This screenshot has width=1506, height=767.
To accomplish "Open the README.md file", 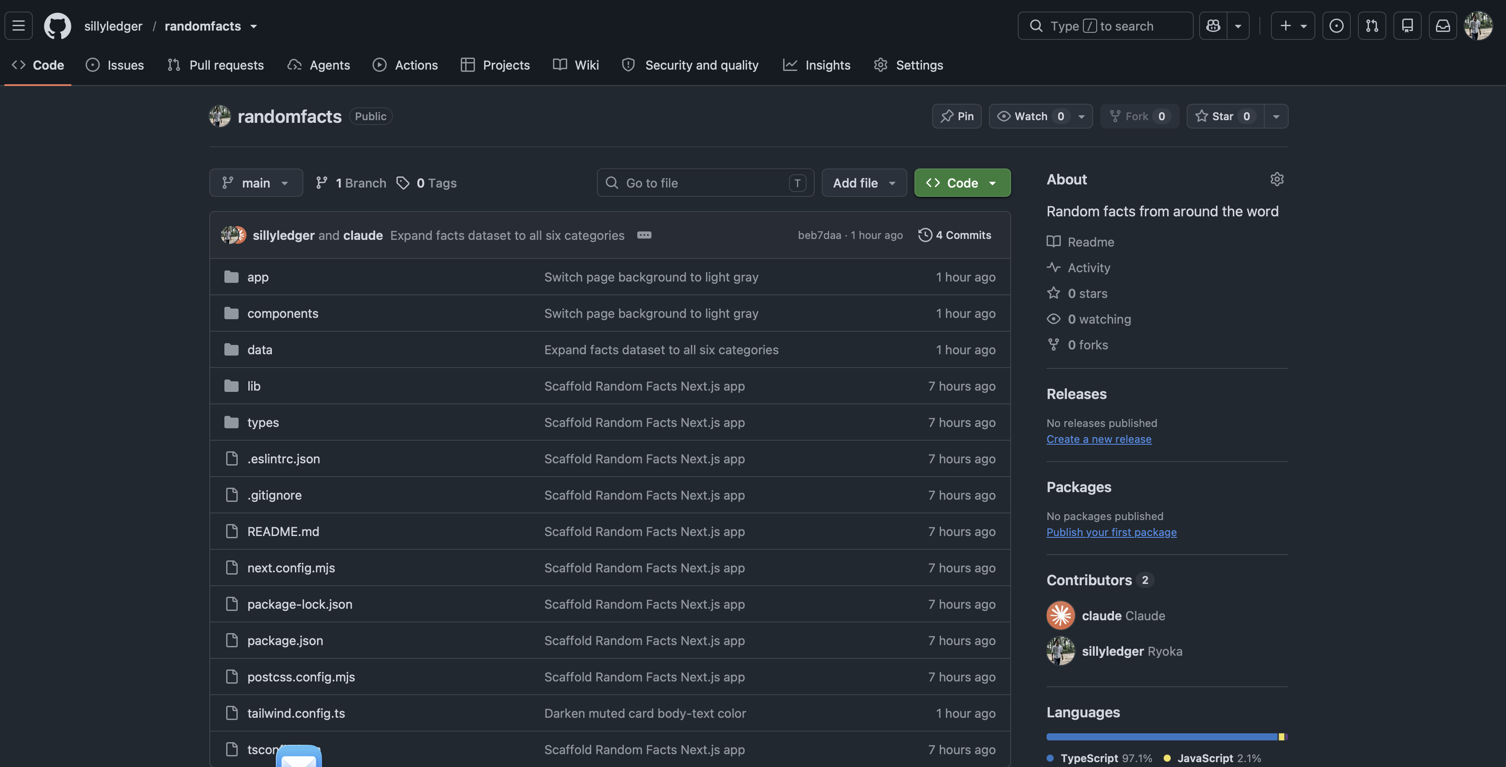I will (283, 532).
